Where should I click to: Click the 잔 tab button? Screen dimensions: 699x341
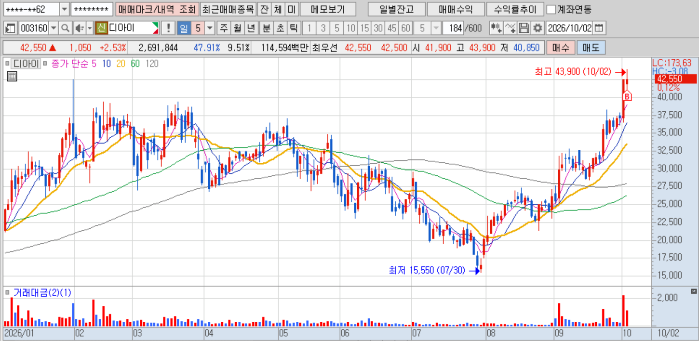pyautogui.click(x=264, y=9)
